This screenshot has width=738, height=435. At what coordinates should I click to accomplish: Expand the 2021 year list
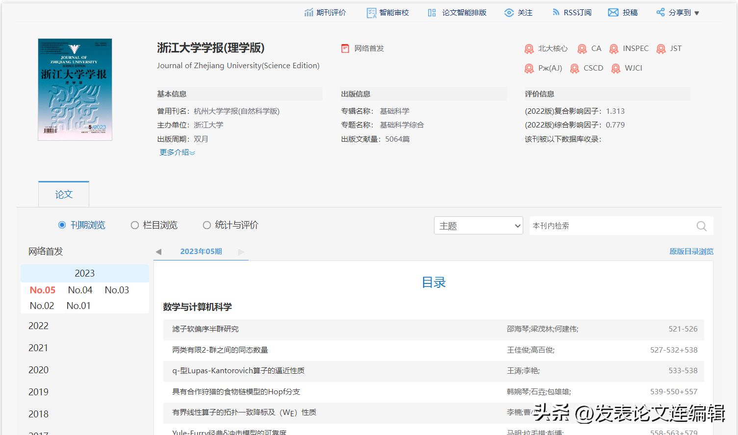coord(38,348)
